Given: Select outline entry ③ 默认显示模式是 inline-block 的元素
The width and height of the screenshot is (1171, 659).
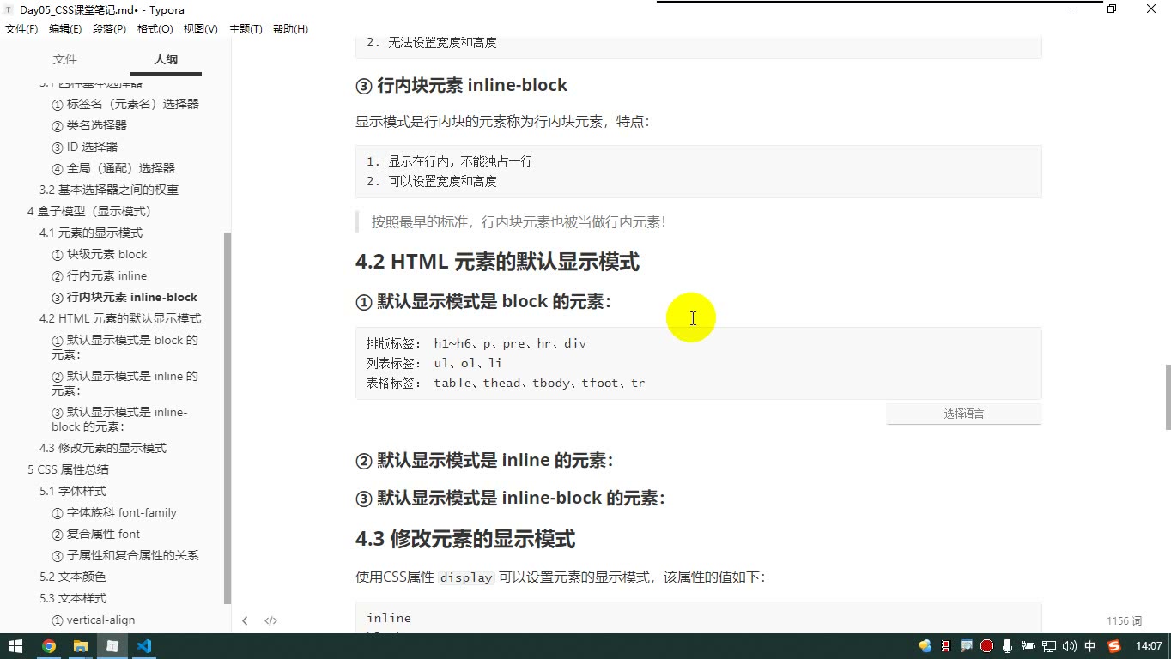Looking at the screenshot, I should [119, 419].
